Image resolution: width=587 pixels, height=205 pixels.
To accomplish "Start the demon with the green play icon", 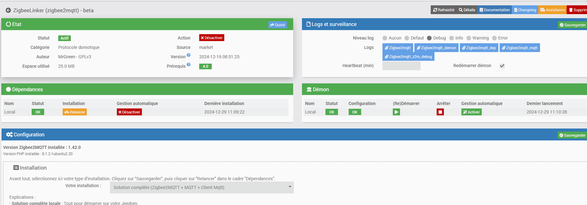I will point(396,112).
